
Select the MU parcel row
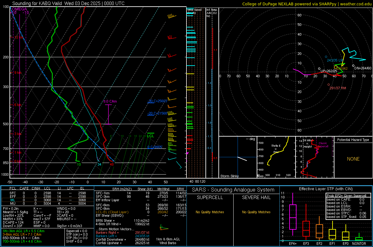point(48,203)
